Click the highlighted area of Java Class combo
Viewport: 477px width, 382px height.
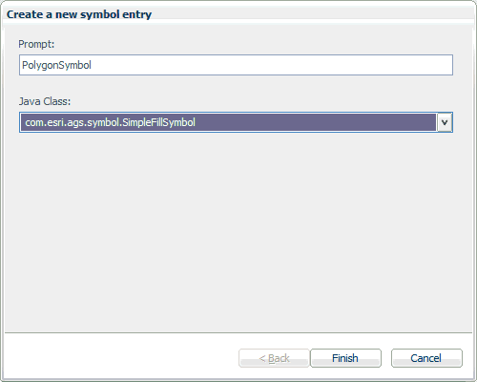[x=228, y=122]
